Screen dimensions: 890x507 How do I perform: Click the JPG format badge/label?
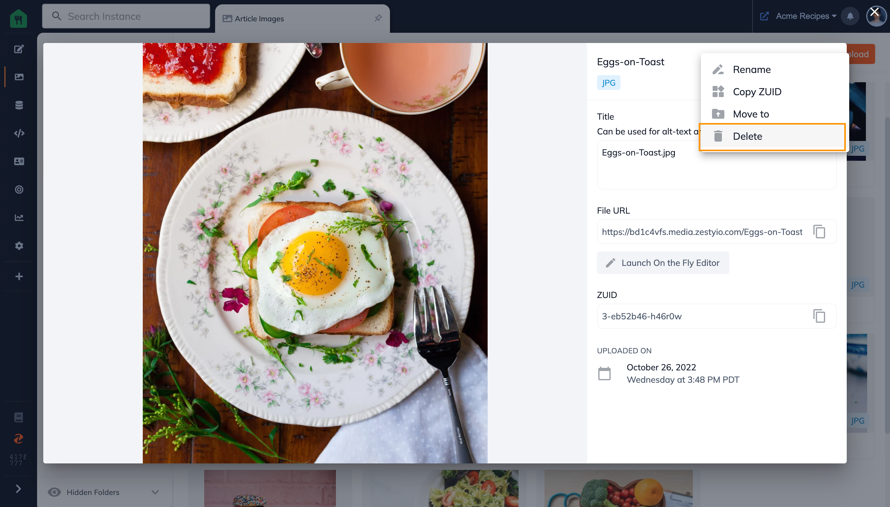tap(608, 83)
